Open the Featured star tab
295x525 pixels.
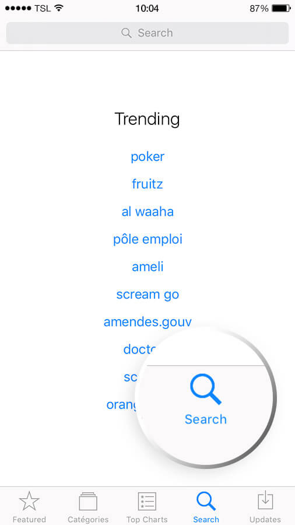(x=29, y=506)
